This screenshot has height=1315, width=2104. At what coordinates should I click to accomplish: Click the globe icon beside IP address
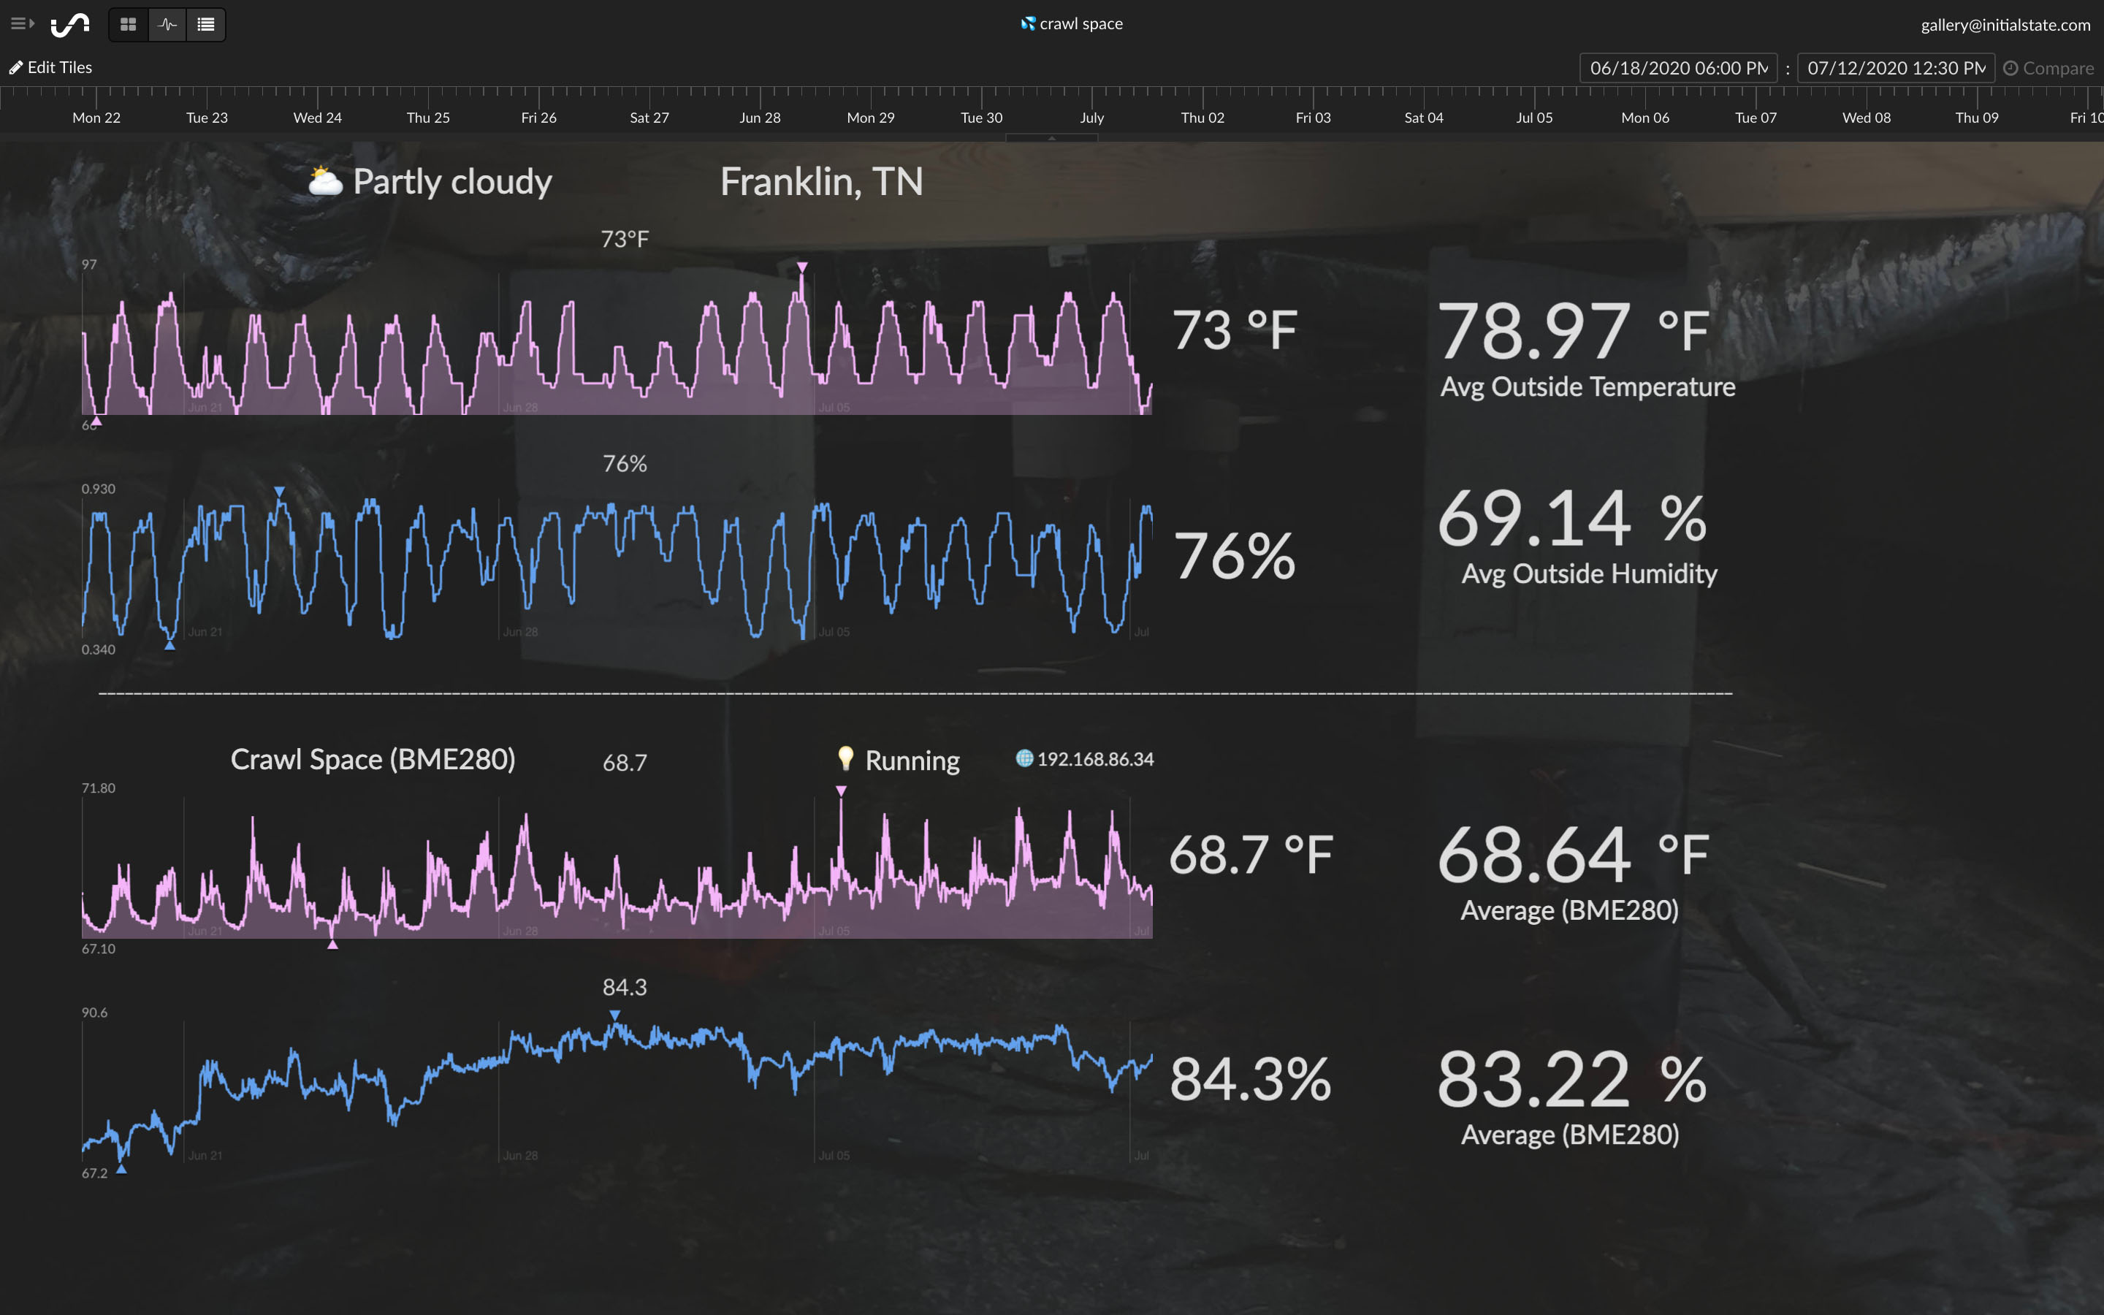point(1024,758)
